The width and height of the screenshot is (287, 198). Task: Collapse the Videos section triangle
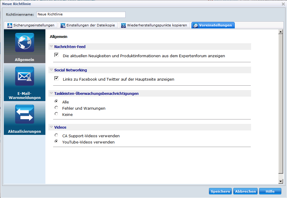click(x=51, y=127)
